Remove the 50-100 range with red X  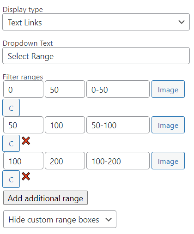[26, 141]
